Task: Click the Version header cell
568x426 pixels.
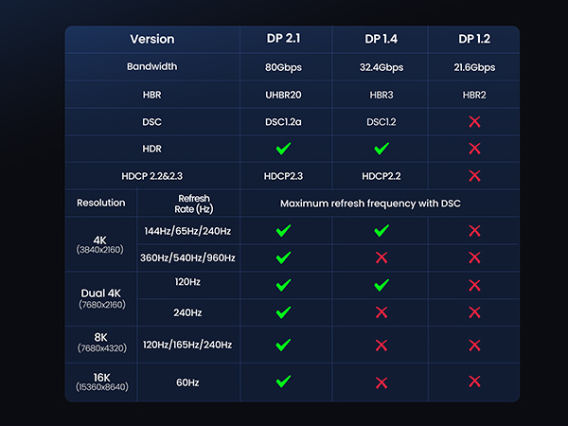Action: pyautogui.click(x=152, y=39)
